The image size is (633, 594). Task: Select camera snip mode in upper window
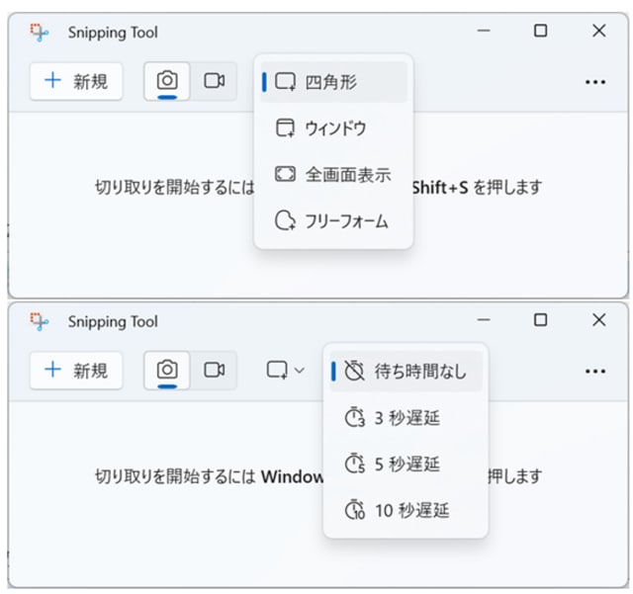(x=167, y=81)
